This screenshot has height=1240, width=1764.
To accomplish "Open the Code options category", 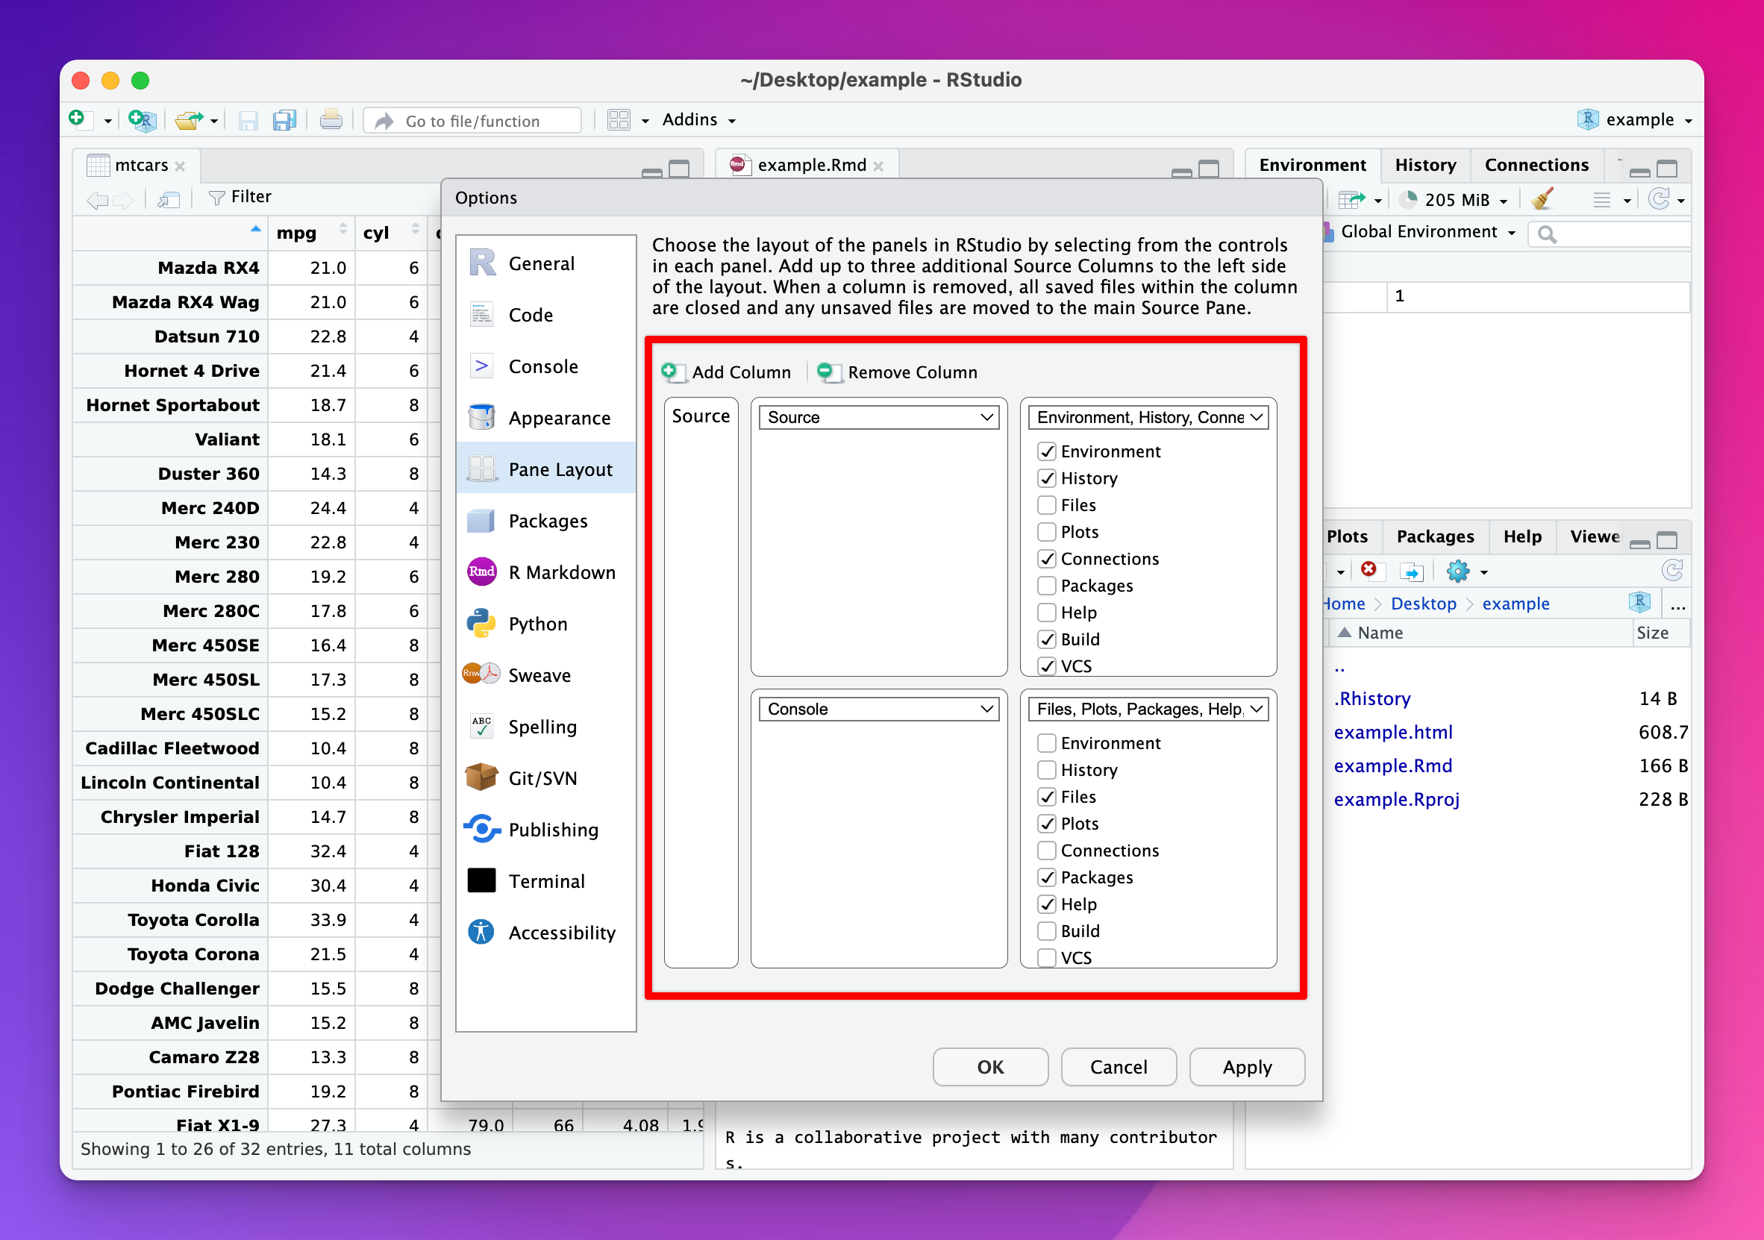I will tap(545, 315).
